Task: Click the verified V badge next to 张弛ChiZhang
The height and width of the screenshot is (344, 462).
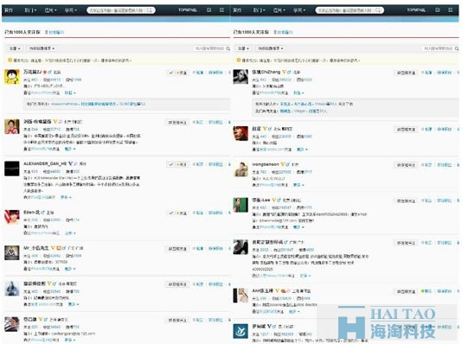Action: [284, 72]
